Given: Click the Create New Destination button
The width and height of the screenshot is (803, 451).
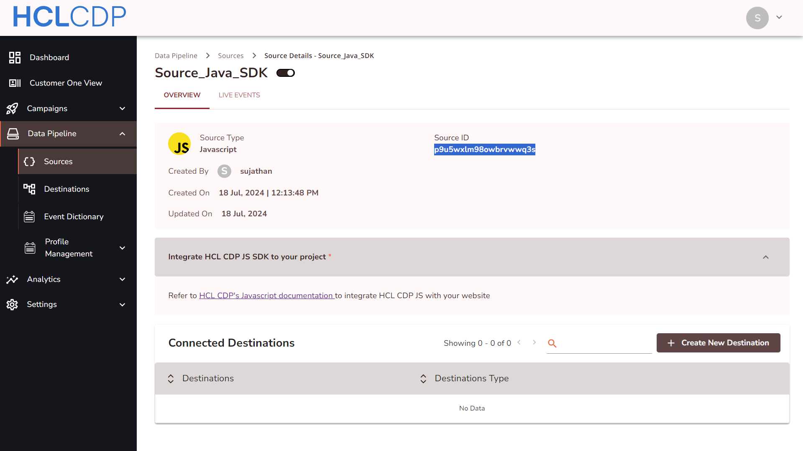Looking at the screenshot, I should click(x=718, y=342).
